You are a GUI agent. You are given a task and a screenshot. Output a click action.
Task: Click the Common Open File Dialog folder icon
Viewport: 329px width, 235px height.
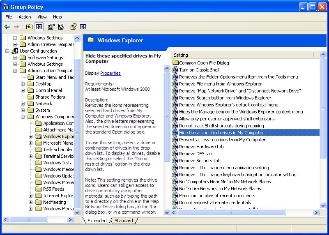[x=175, y=62]
